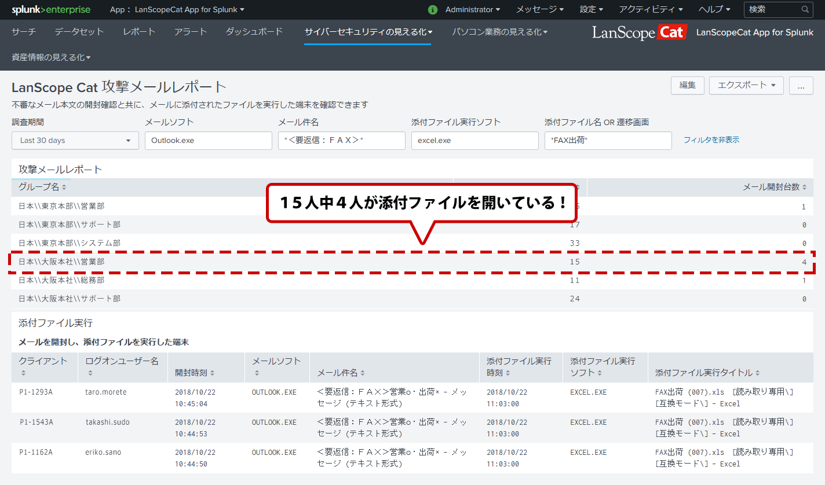Screen dimensions: 825x485
Task: Open the メッセージ menu
Action: tap(540, 10)
